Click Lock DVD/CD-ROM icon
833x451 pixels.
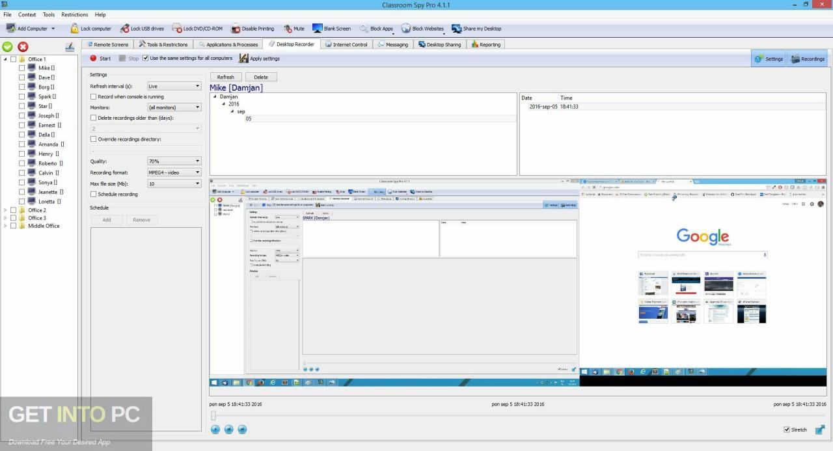176,29
